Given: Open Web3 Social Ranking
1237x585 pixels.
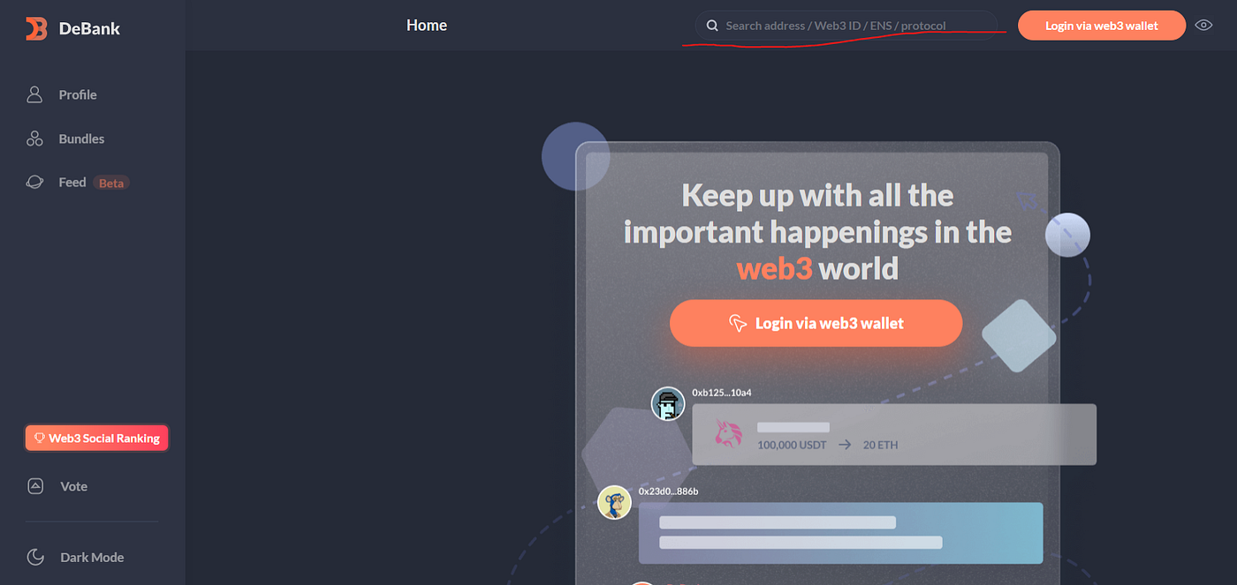Looking at the screenshot, I should (x=96, y=438).
